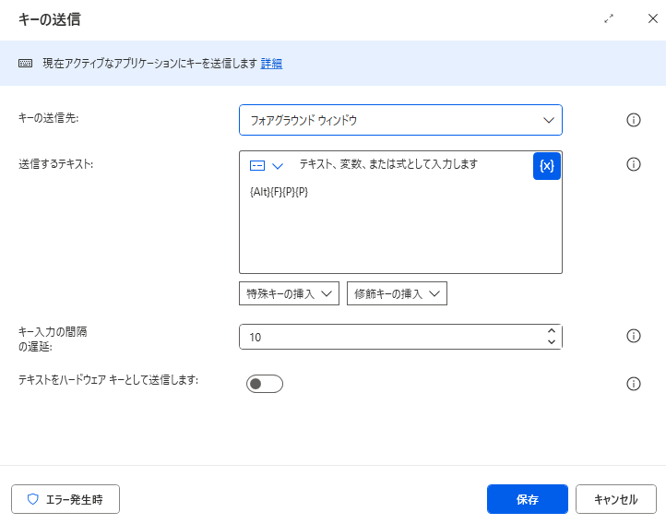Click the dialog expand/resize arrows icon
The width and height of the screenshot is (666, 524).
point(609,19)
